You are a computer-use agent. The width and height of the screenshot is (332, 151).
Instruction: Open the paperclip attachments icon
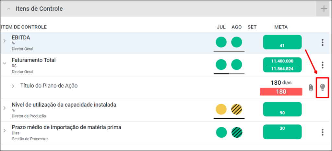pos(311,87)
